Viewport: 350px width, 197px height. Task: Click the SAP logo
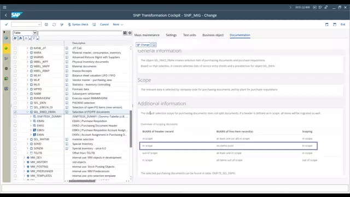tap(16, 15)
